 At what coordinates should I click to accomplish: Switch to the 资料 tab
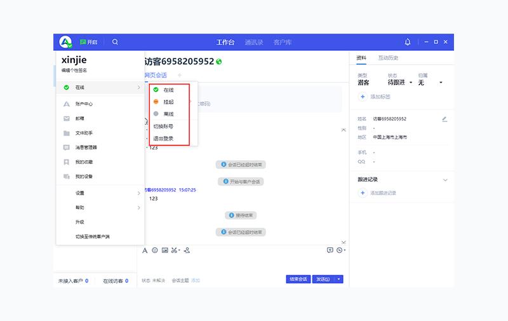[361, 58]
